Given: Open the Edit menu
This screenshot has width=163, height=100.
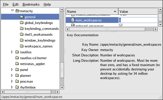Looking at the screenshot, I should pyautogui.click(x=15, y=4).
